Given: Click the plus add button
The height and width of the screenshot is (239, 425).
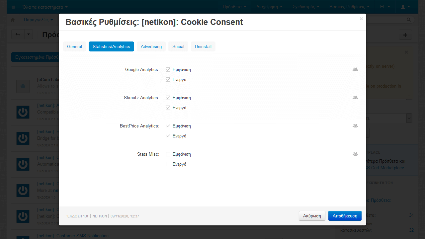Looking at the screenshot, I should pos(405,35).
